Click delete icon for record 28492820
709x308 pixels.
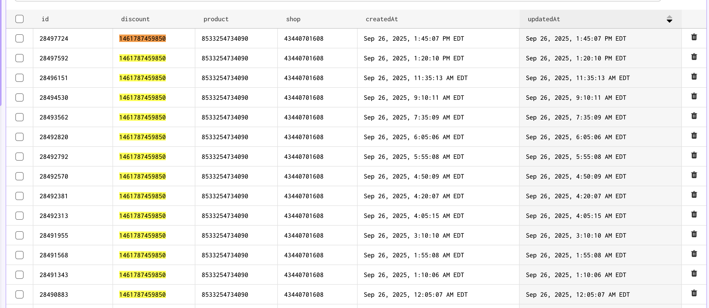coord(694,136)
